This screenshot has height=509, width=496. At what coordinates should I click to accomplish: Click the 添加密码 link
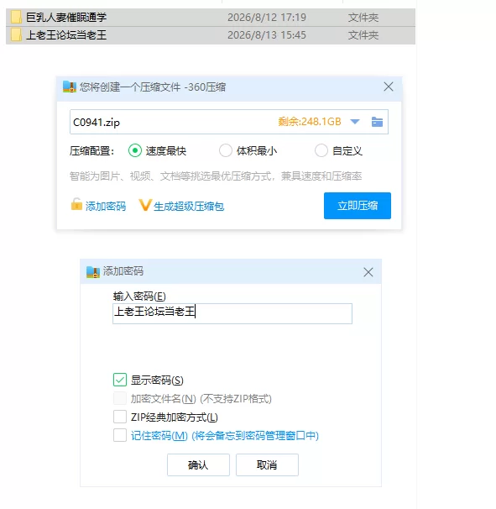[x=106, y=206]
